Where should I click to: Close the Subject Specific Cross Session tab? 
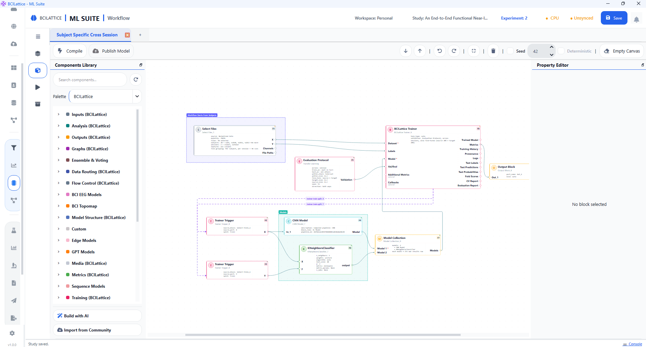(127, 35)
